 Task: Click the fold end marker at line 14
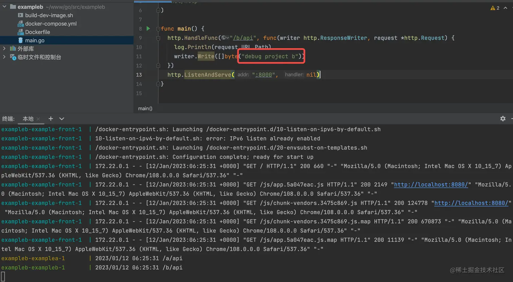[158, 84]
